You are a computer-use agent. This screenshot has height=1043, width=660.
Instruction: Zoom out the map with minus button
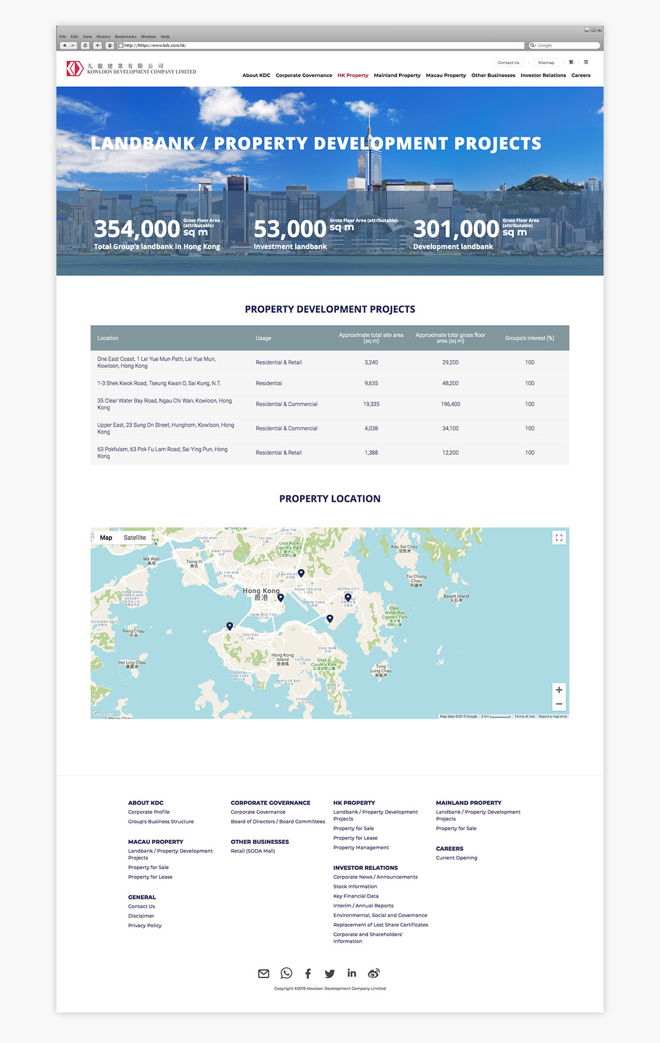[559, 704]
